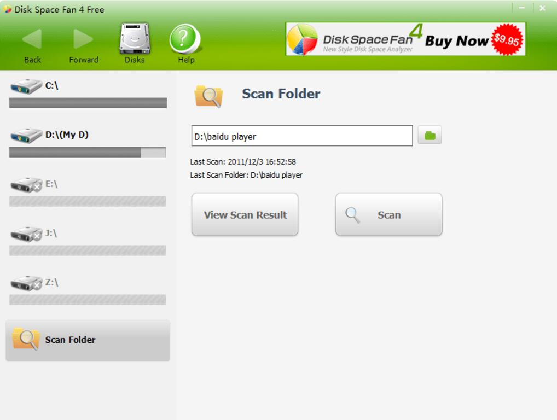Open the Help icon
Viewport: 557px width, 420px height.
[x=185, y=39]
